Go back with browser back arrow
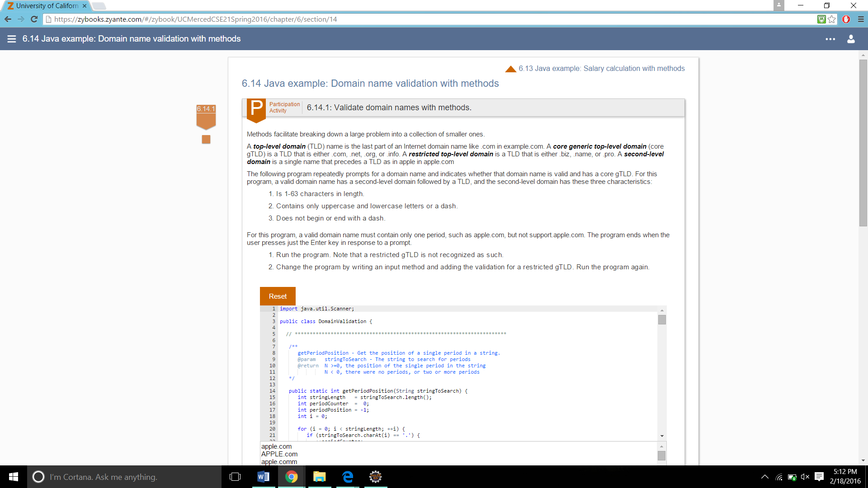 pos(8,19)
